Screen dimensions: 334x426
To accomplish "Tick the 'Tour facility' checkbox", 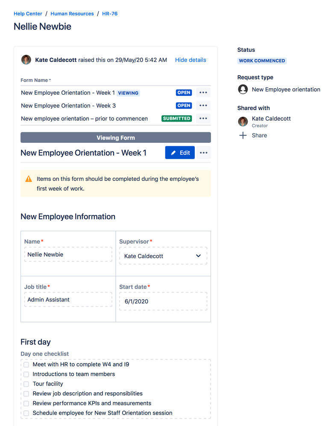I will coord(26,384).
